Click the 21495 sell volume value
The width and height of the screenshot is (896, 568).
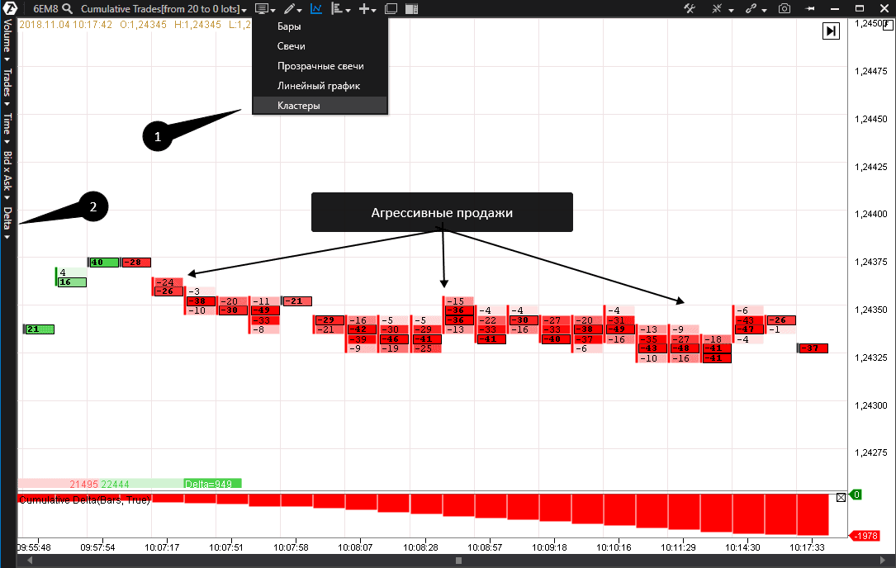click(x=84, y=484)
